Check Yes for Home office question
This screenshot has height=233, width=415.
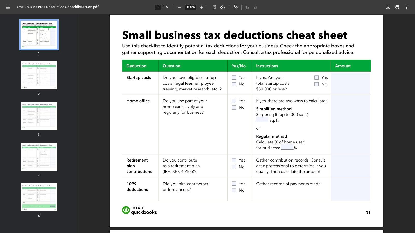coord(234,101)
